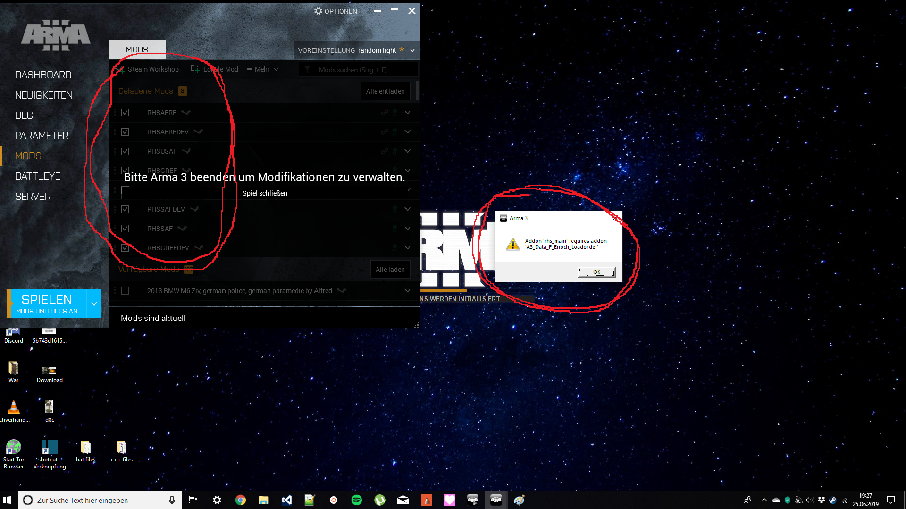Click Lokale Mod folder-plus icon
Image resolution: width=906 pixels, height=509 pixels.
point(195,69)
